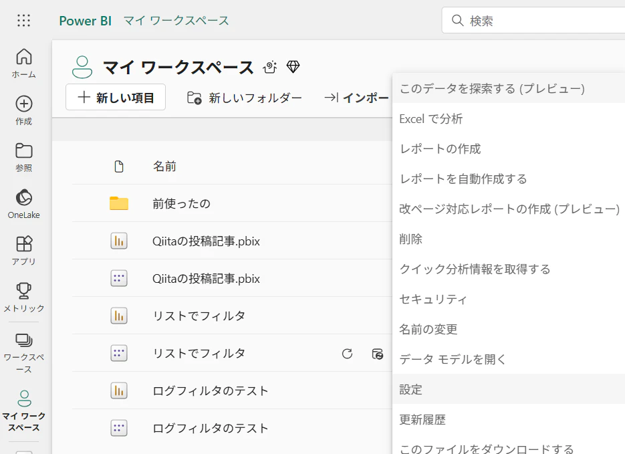Click the 新しいフォルダー button
The height and width of the screenshot is (454, 625).
point(245,98)
